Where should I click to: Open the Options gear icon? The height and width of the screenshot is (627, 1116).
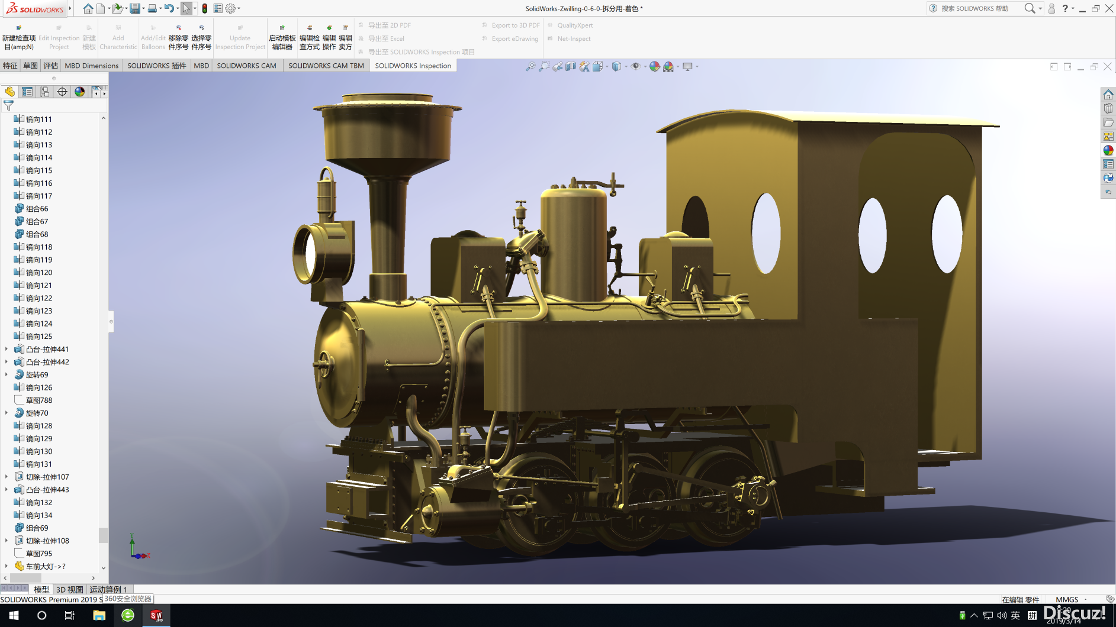click(x=230, y=8)
